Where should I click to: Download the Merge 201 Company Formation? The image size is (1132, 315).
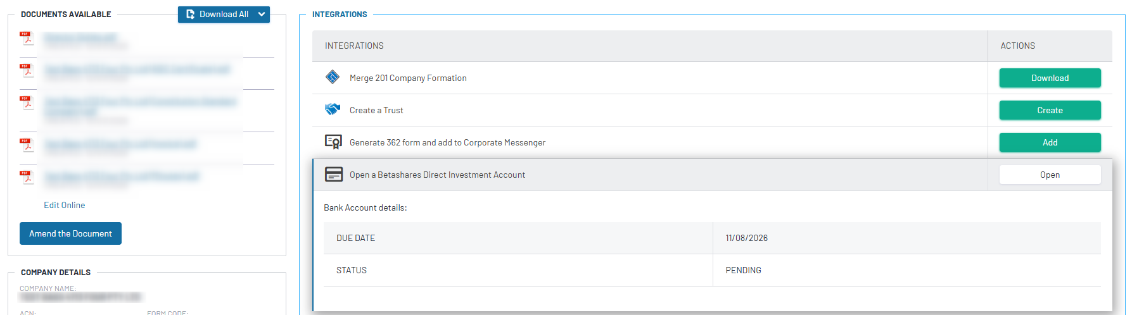click(1050, 78)
